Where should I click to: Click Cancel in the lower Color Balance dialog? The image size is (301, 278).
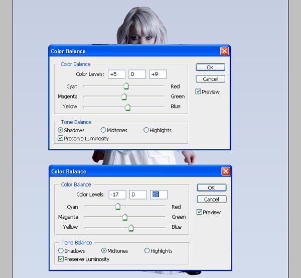click(x=211, y=199)
